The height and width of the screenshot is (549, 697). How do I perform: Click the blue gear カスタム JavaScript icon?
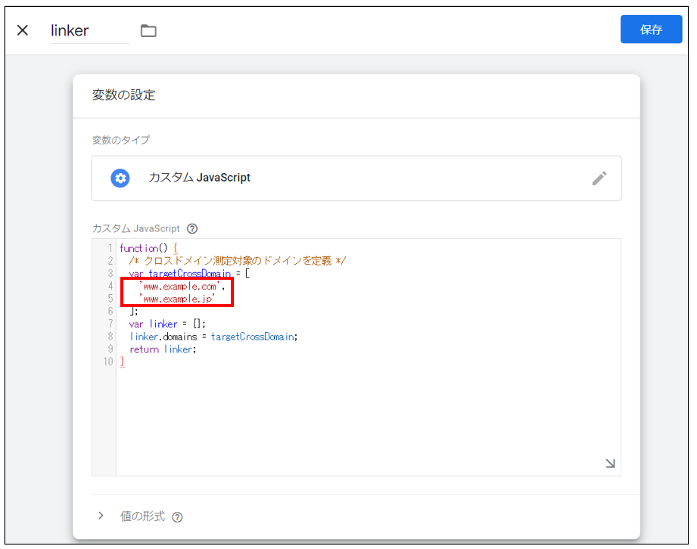click(120, 178)
